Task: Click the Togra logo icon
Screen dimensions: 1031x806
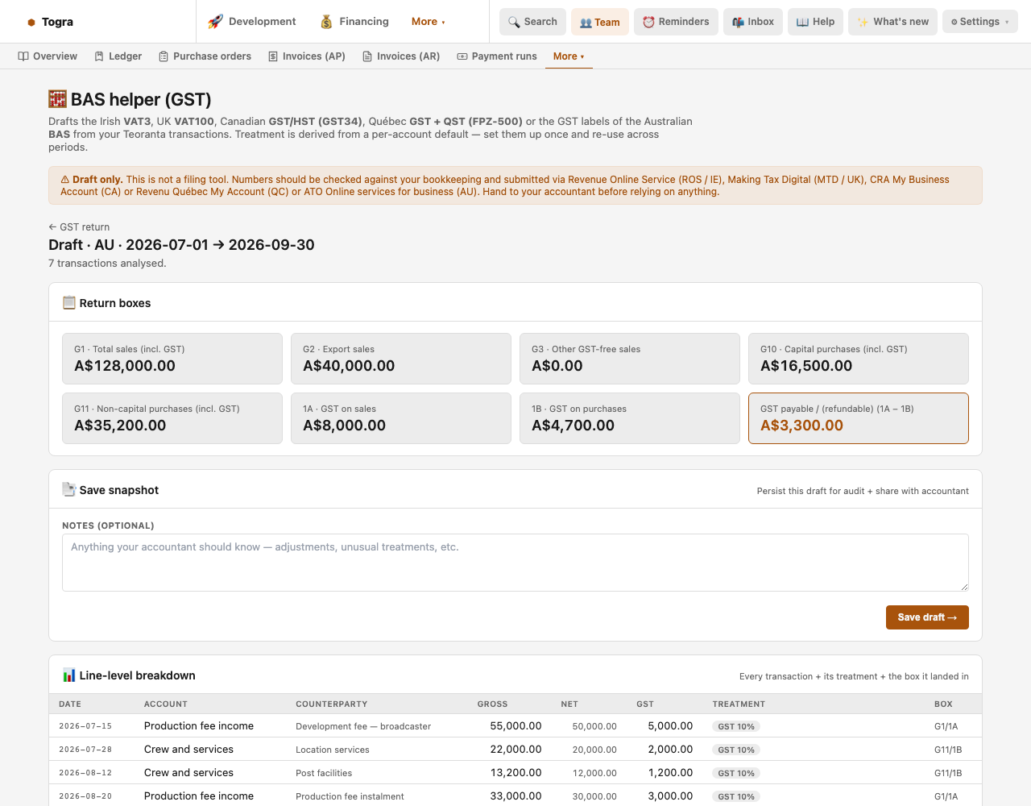Action: [x=31, y=23]
